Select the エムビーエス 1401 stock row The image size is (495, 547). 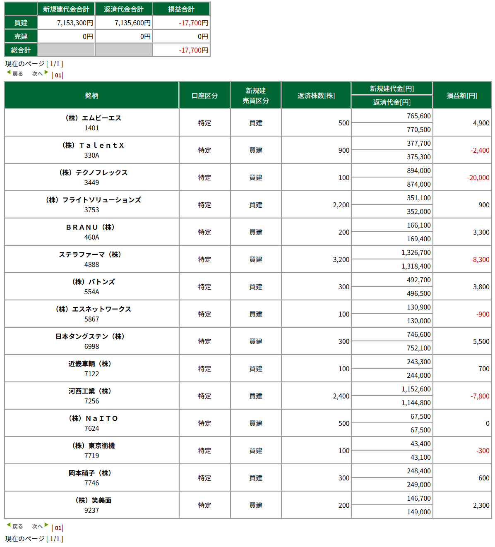[x=248, y=122]
